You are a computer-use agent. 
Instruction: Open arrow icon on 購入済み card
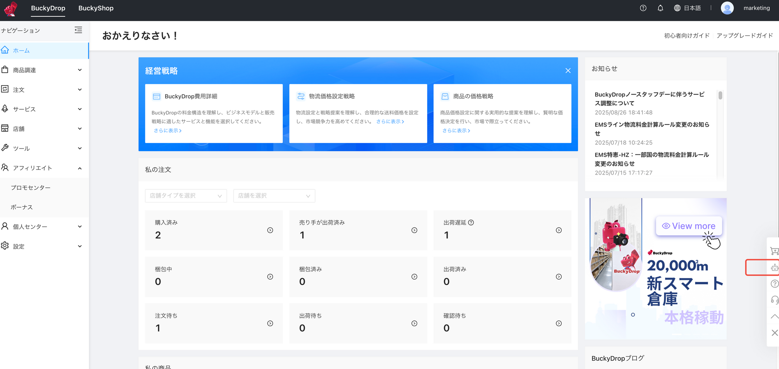(x=270, y=230)
